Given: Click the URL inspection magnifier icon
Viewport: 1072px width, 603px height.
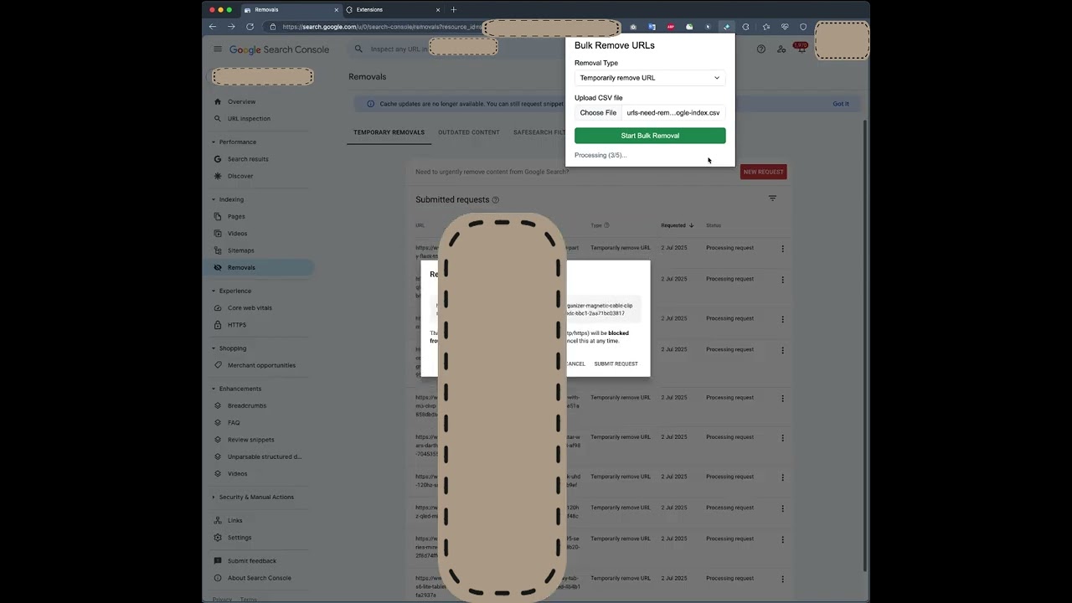Looking at the screenshot, I should pos(218,118).
